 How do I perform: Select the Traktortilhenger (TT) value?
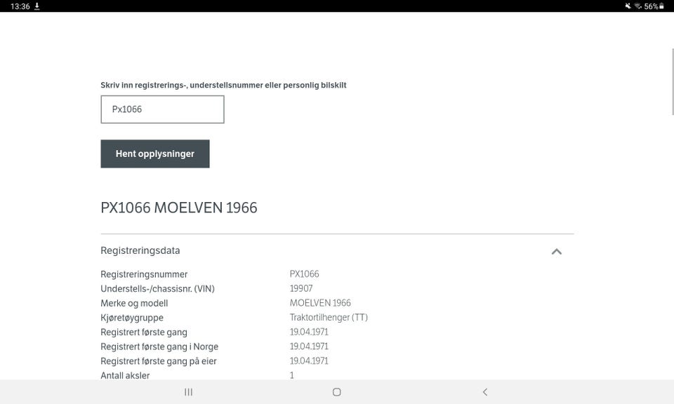click(329, 317)
